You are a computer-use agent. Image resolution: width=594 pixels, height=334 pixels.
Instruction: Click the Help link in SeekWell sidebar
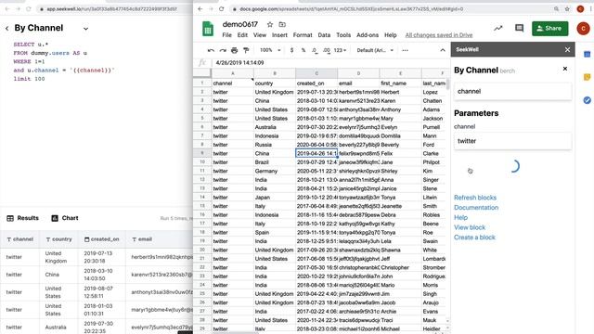[x=460, y=217]
